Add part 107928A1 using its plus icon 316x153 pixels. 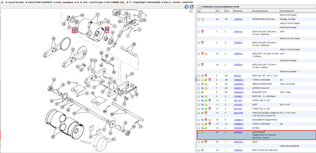tap(199, 43)
